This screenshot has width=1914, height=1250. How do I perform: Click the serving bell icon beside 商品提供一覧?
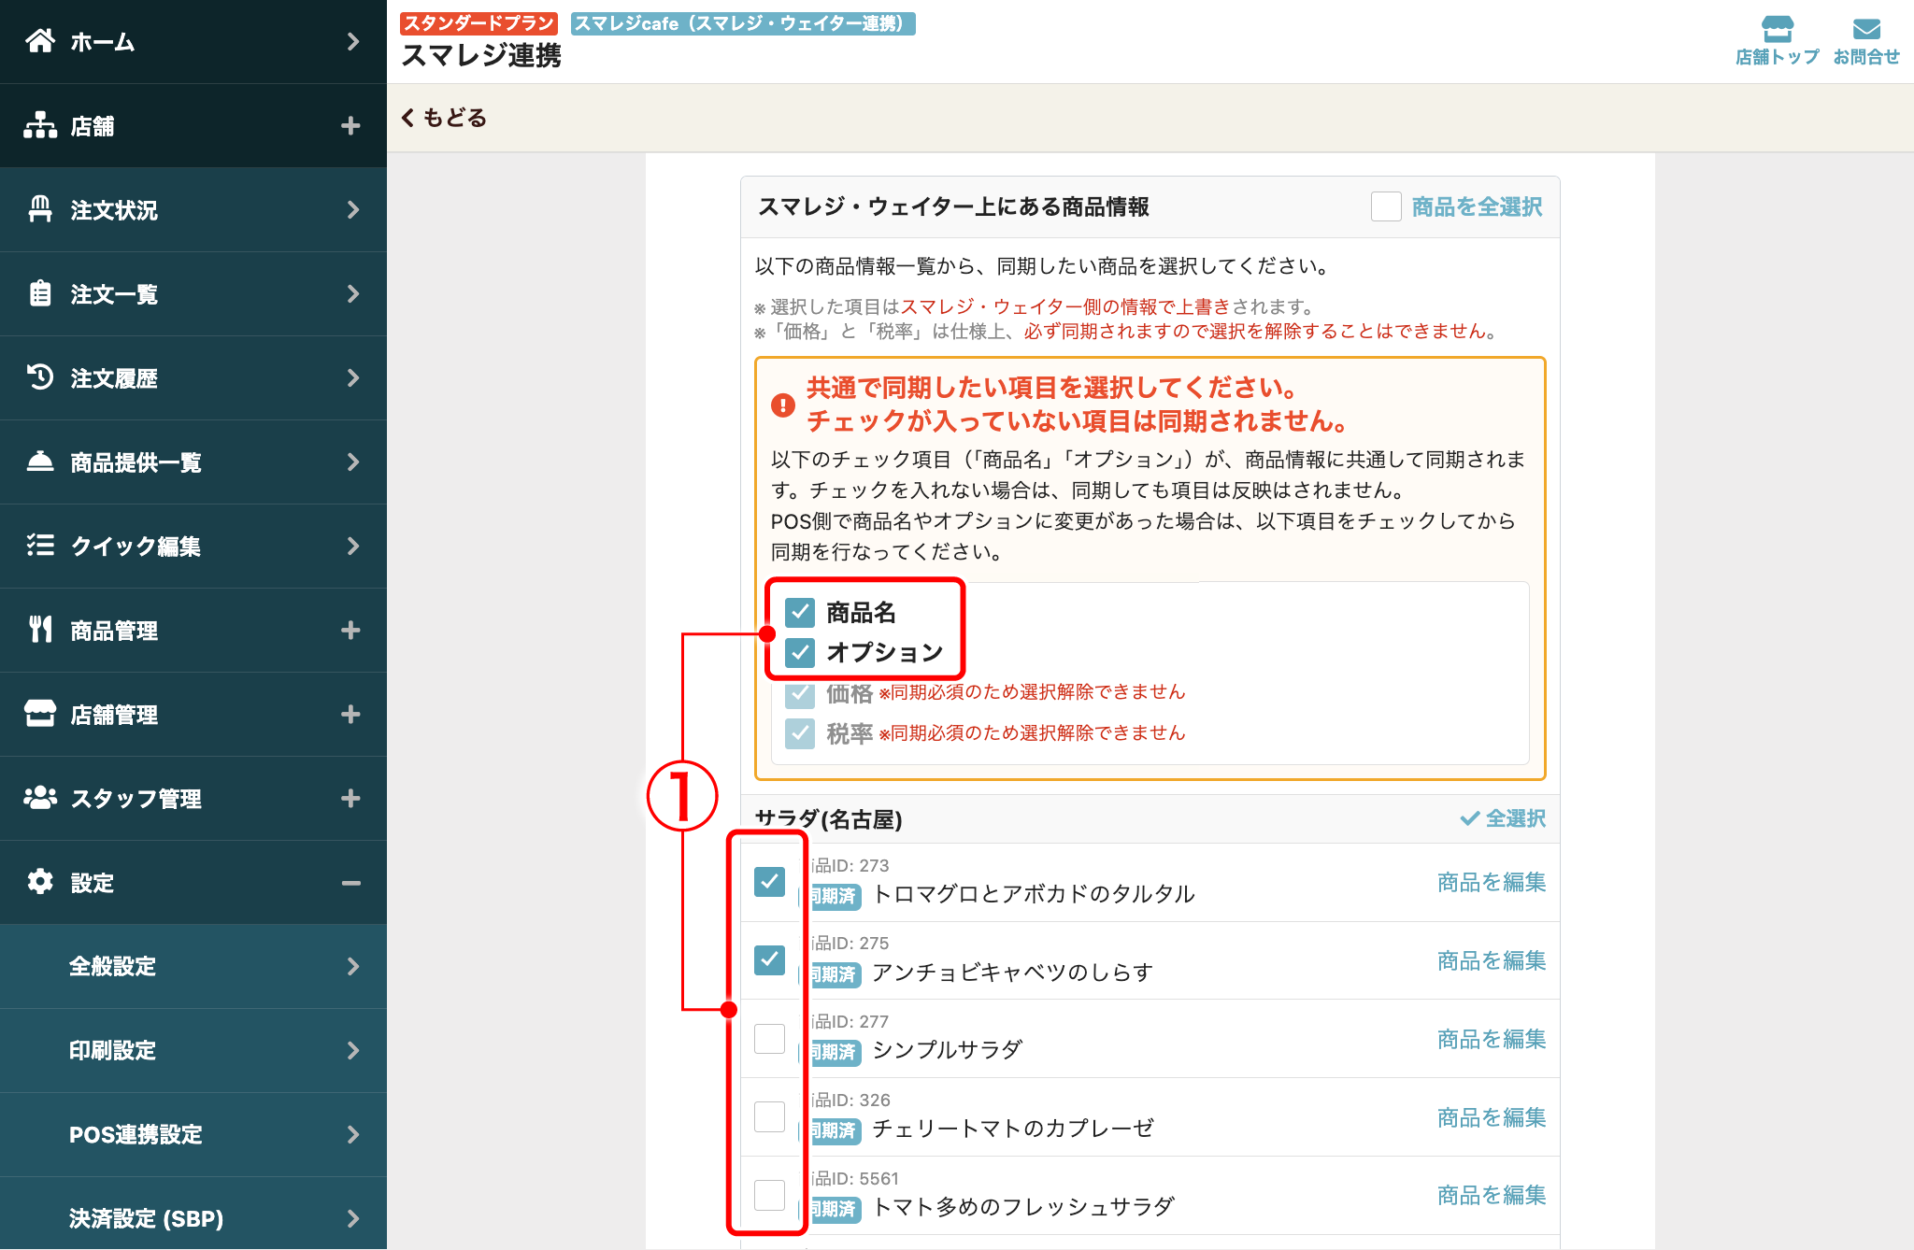[40, 462]
